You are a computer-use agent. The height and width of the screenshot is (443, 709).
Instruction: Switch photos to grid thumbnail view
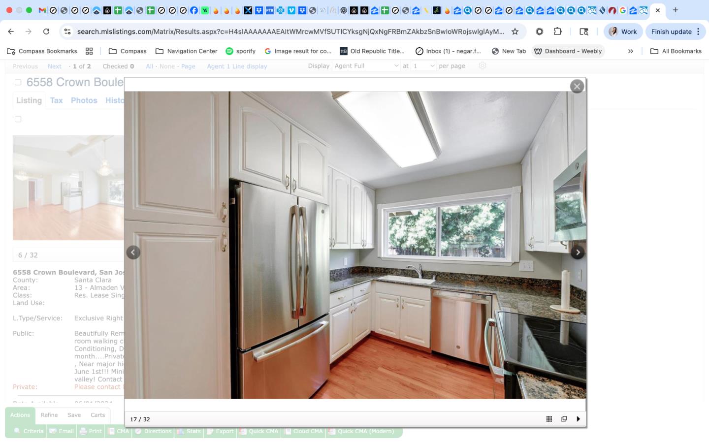(549, 419)
